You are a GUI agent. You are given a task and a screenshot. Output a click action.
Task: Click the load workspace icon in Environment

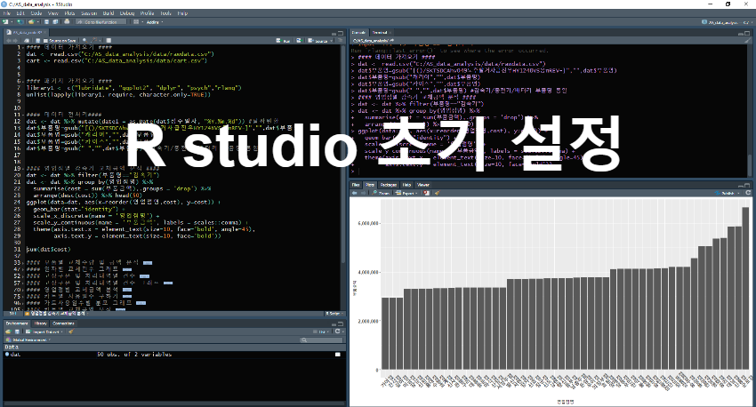point(8,331)
